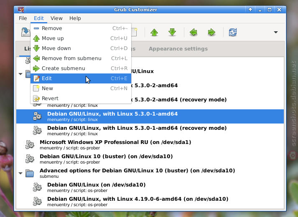Image resolution: width=298 pixels, height=217 pixels.
Task: Close the open Edit menu in menu bar
Action: [39, 18]
